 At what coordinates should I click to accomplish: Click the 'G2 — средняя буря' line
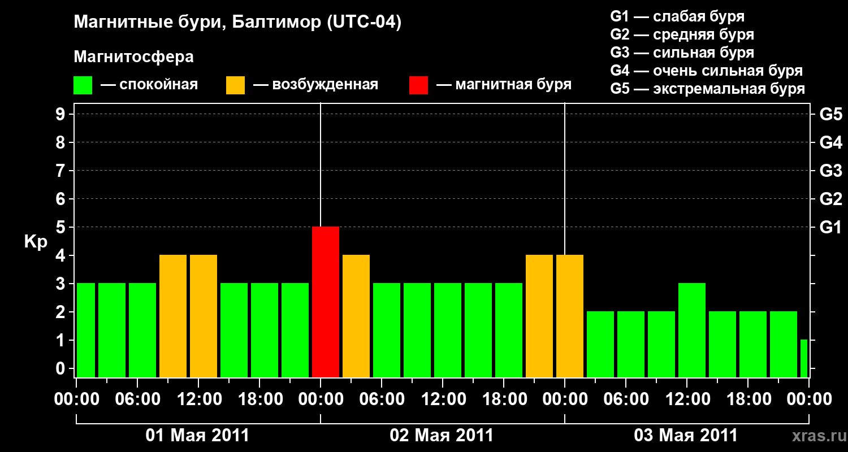tap(682, 34)
